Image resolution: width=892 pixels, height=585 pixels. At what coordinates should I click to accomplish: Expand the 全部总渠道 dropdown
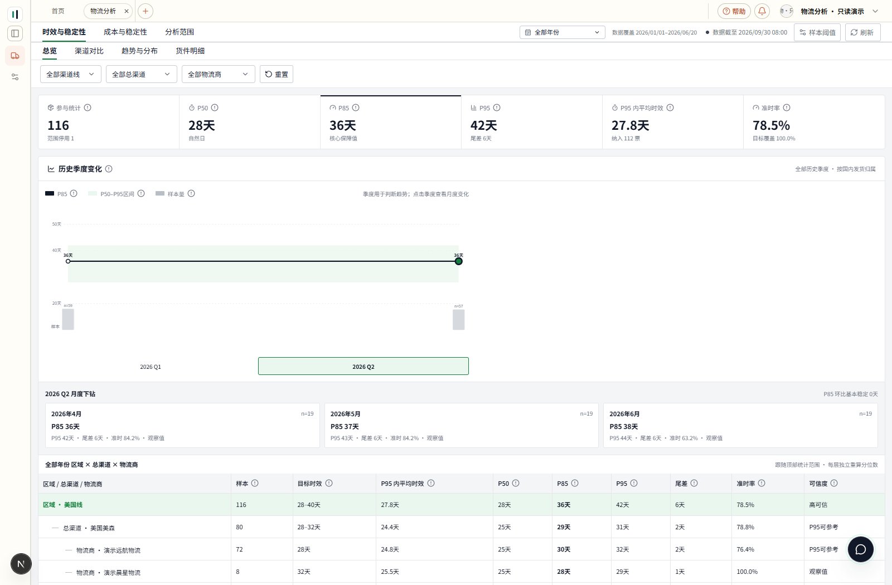[x=142, y=74]
